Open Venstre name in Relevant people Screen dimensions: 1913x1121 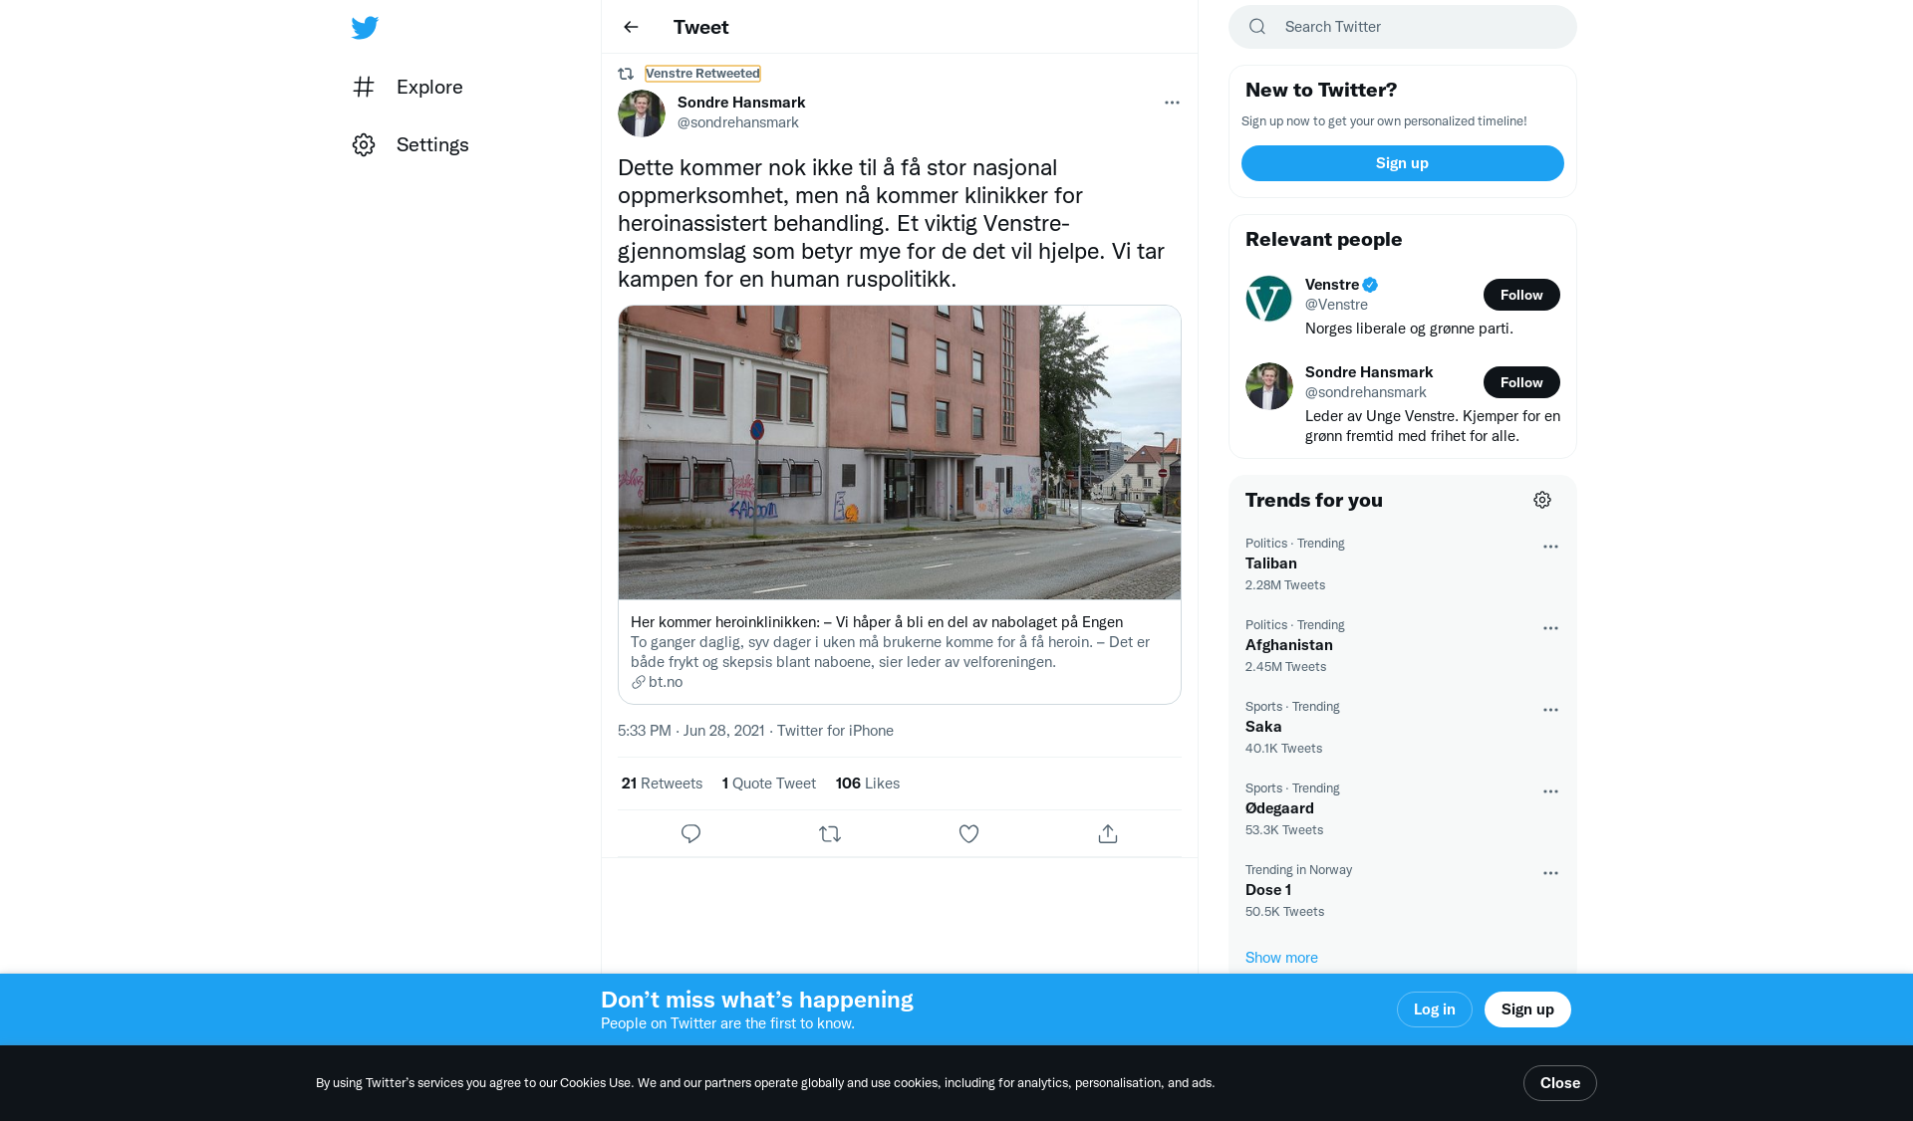coord(1332,285)
